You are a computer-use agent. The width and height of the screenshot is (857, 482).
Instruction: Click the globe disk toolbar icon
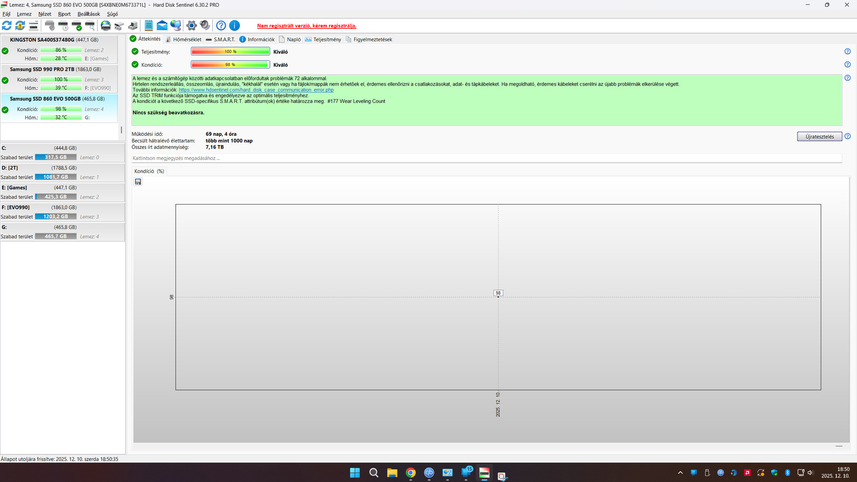pos(106,26)
